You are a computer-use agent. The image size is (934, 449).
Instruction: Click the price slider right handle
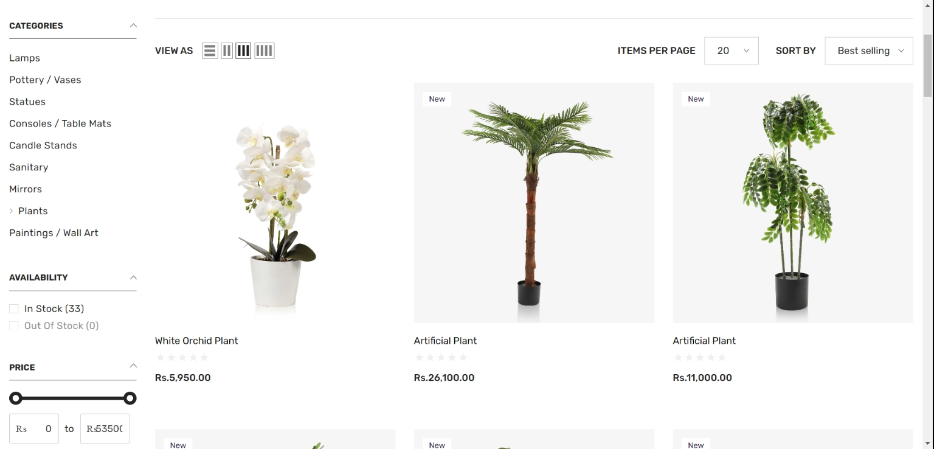pyautogui.click(x=130, y=399)
